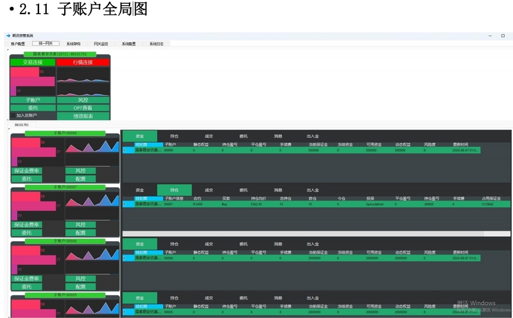513x318 pixels.
Task: Switch to the 统一网关 tab
Action: pyautogui.click(x=46, y=44)
